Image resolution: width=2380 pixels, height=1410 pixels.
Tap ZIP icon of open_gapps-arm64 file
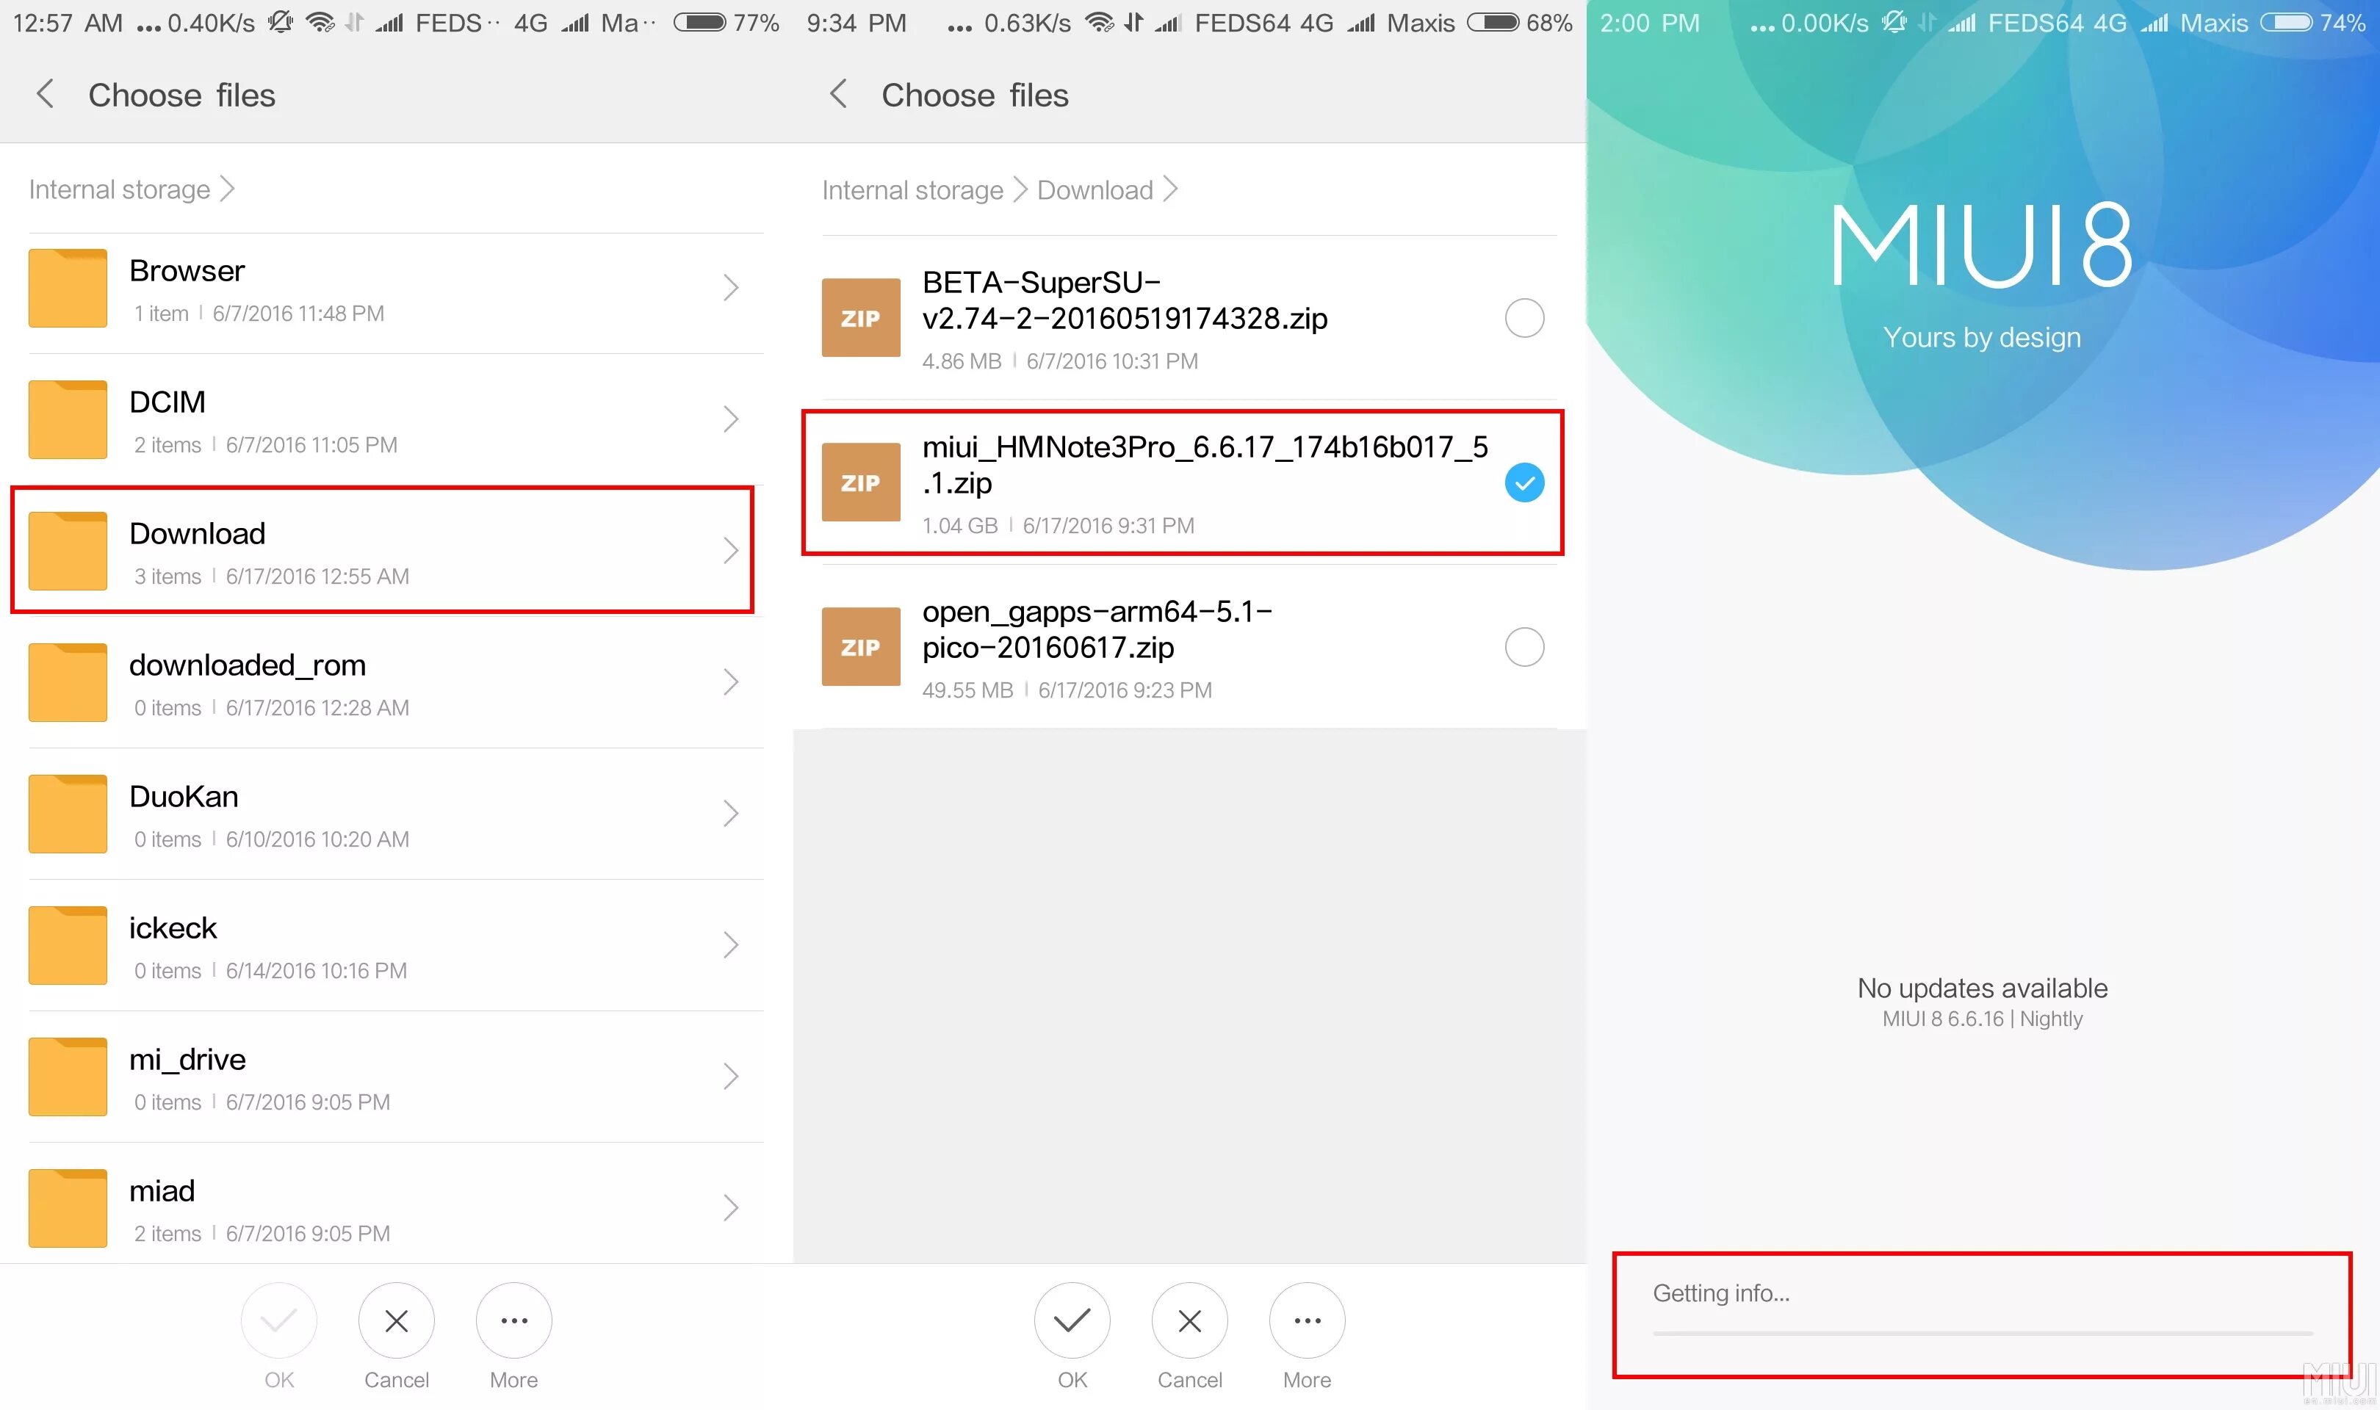point(861,647)
